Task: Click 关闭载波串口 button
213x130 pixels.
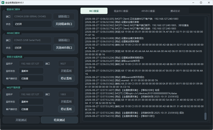Action: point(64,24)
